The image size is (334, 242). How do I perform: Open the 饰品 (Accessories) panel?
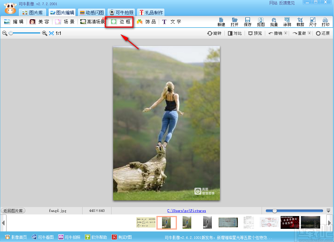[146, 22]
